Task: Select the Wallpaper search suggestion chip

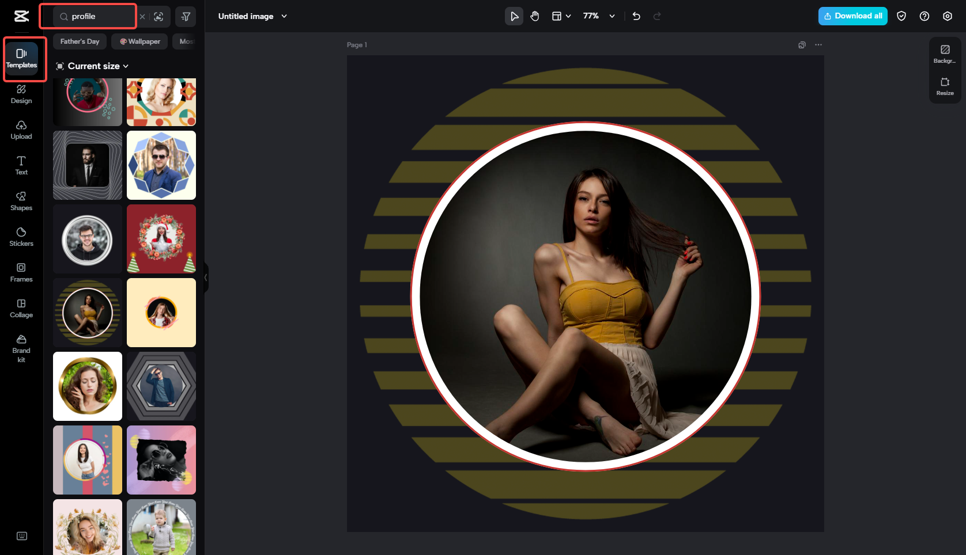Action: pyautogui.click(x=139, y=41)
